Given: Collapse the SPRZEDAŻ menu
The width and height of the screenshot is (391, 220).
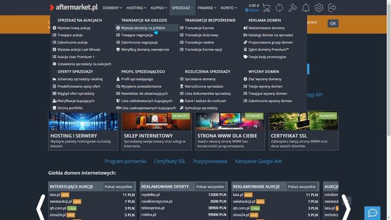Looking at the screenshot, I should click(x=182, y=8).
